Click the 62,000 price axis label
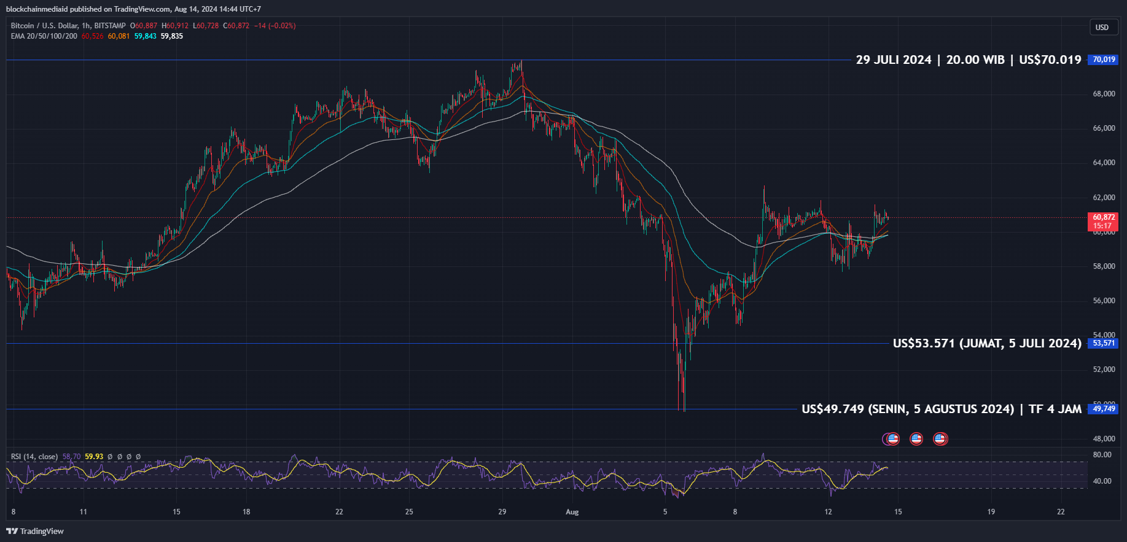 [x=1104, y=198]
